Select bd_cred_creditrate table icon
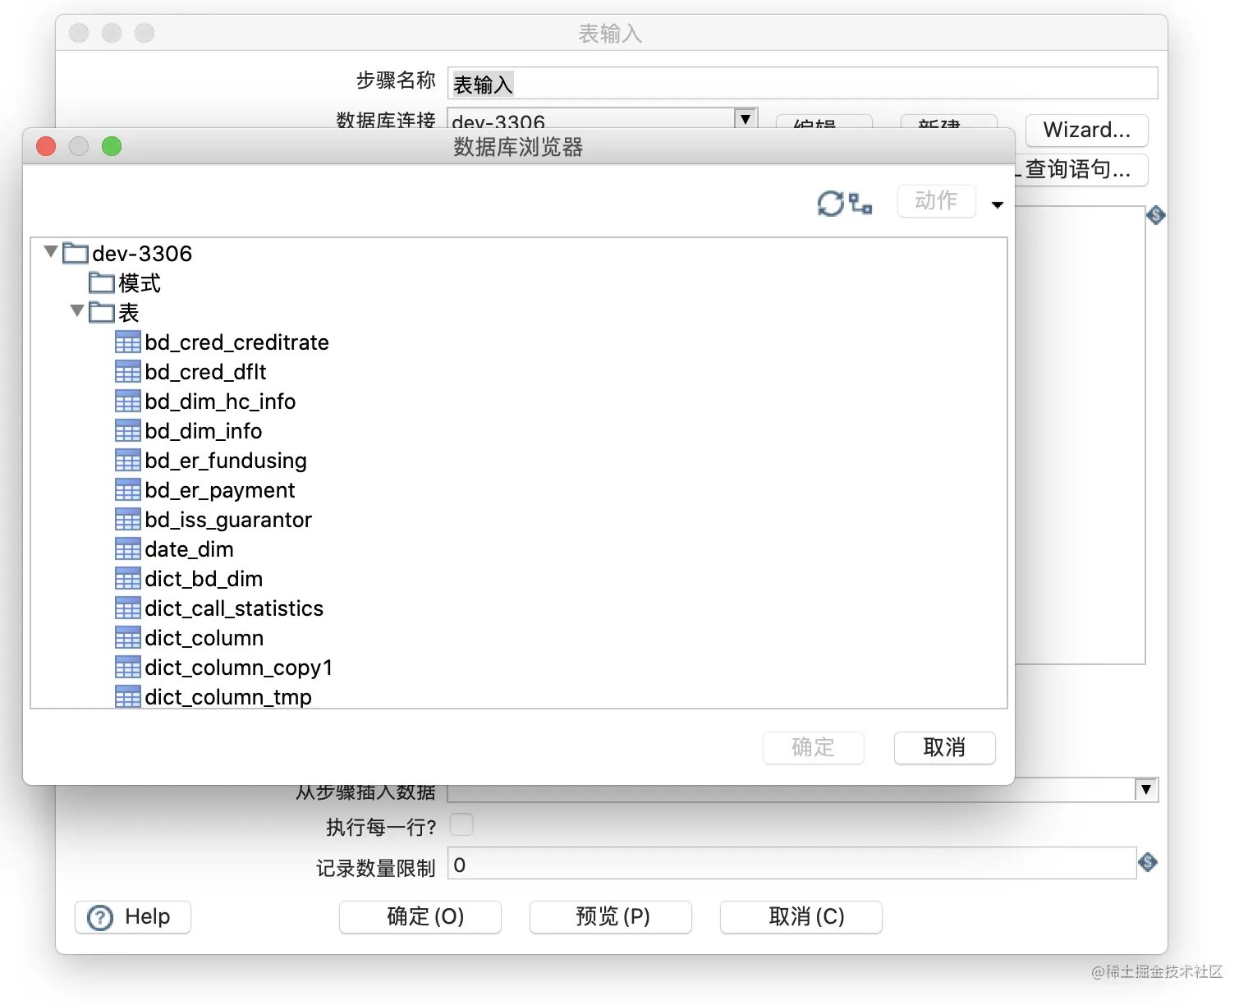Image resolution: width=1248 pixels, height=1005 pixels. (x=128, y=342)
